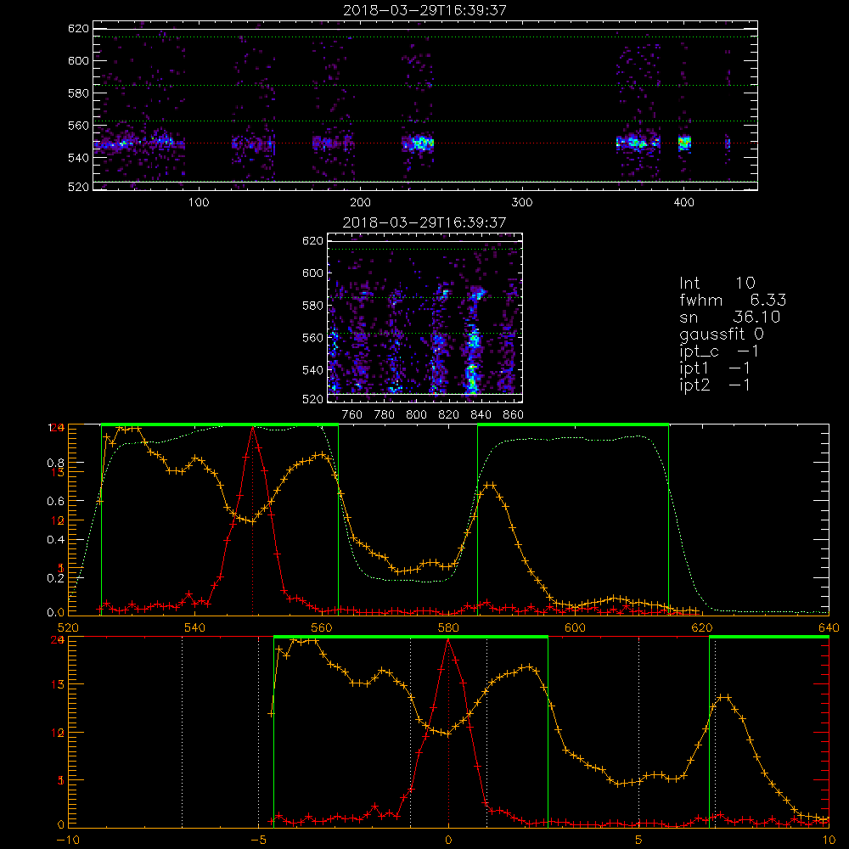Click the 780 x-axis label of middle plot
The image size is (849, 849).
385,414
